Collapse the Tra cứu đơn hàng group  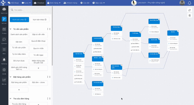(10, 99)
